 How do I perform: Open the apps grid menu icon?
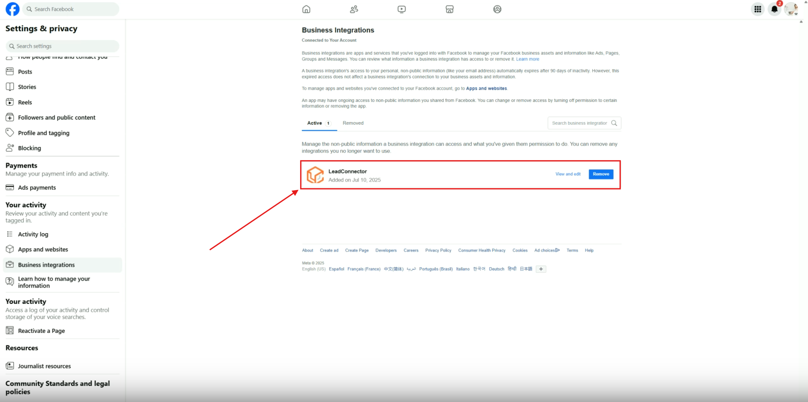(757, 9)
